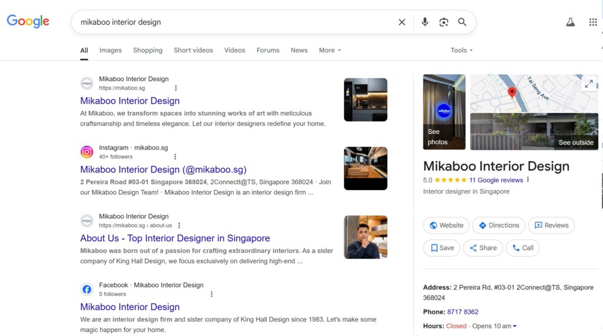This screenshot has height=336, width=603.
Task: Open Google Lens image search
Action: 443,22
